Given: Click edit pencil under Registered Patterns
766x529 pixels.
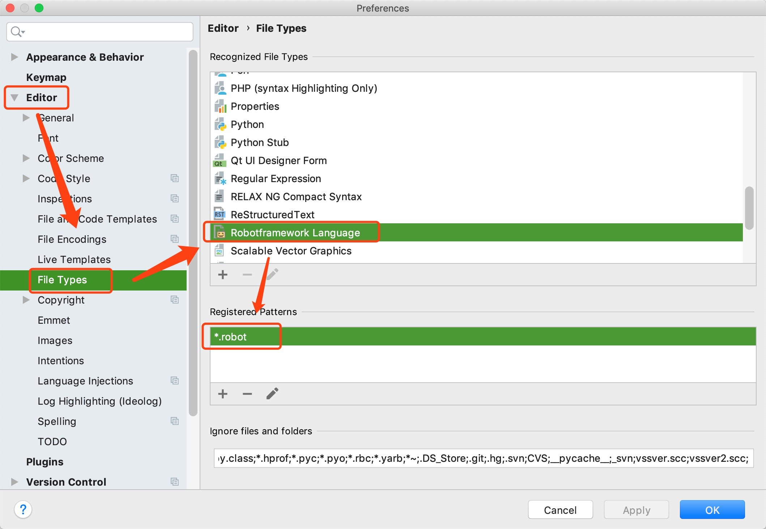Looking at the screenshot, I should (272, 394).
